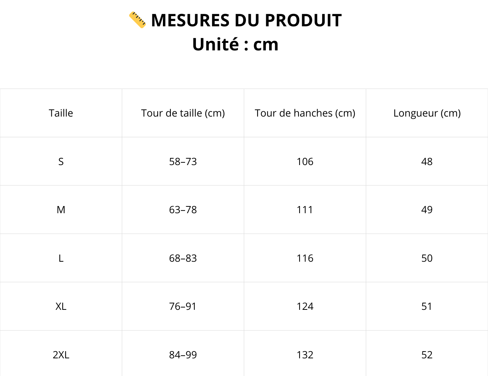488x376 pixels.
Task: Click waist value 84–99
Action: click(x=183, y=355)
